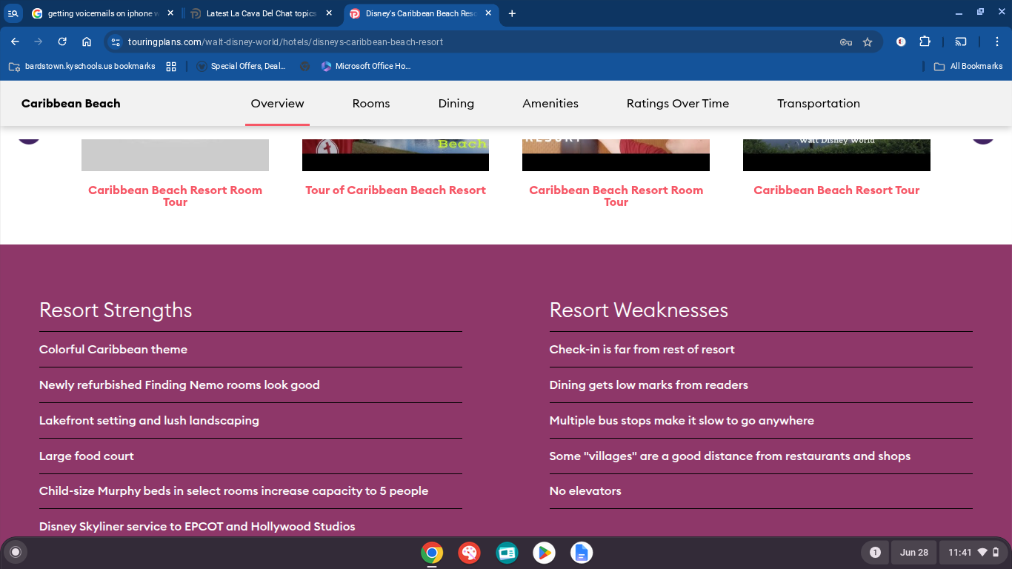Image resolution: width=1012 pixels, height=569 pixels.
Task: Open the Extensions puzzle menu
Action: 925,42
